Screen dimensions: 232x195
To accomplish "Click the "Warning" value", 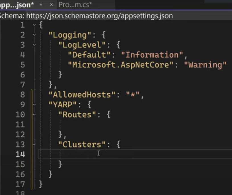I will click(x=205, y=65).
